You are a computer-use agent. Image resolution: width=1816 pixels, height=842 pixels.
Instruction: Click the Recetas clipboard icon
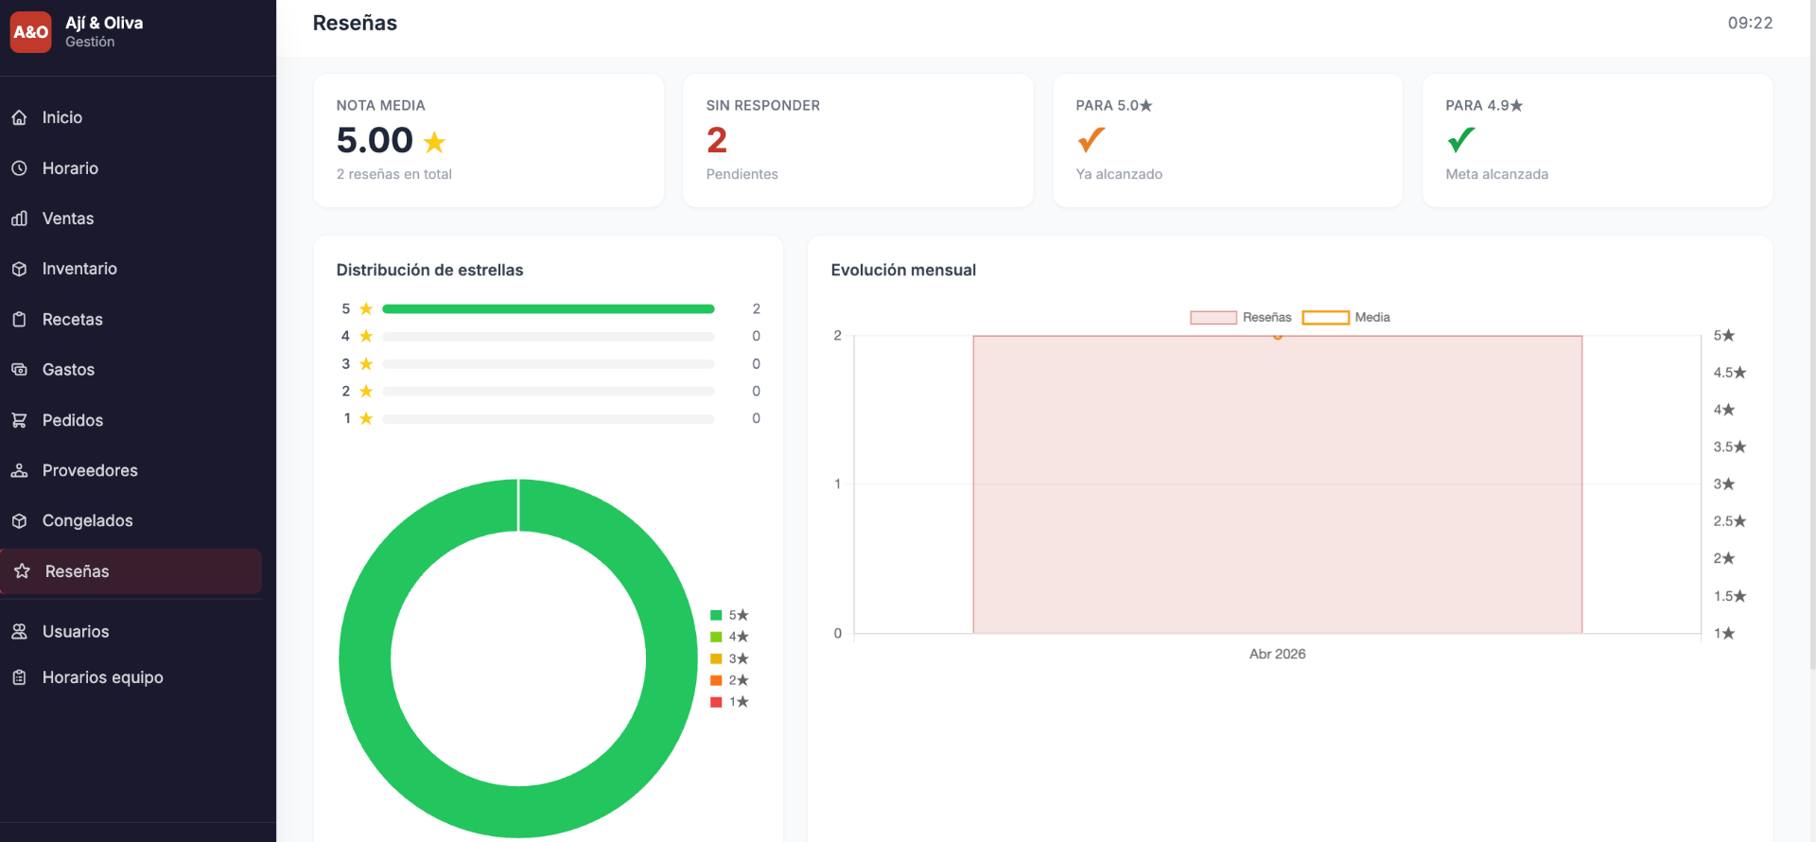coord(19,320)
